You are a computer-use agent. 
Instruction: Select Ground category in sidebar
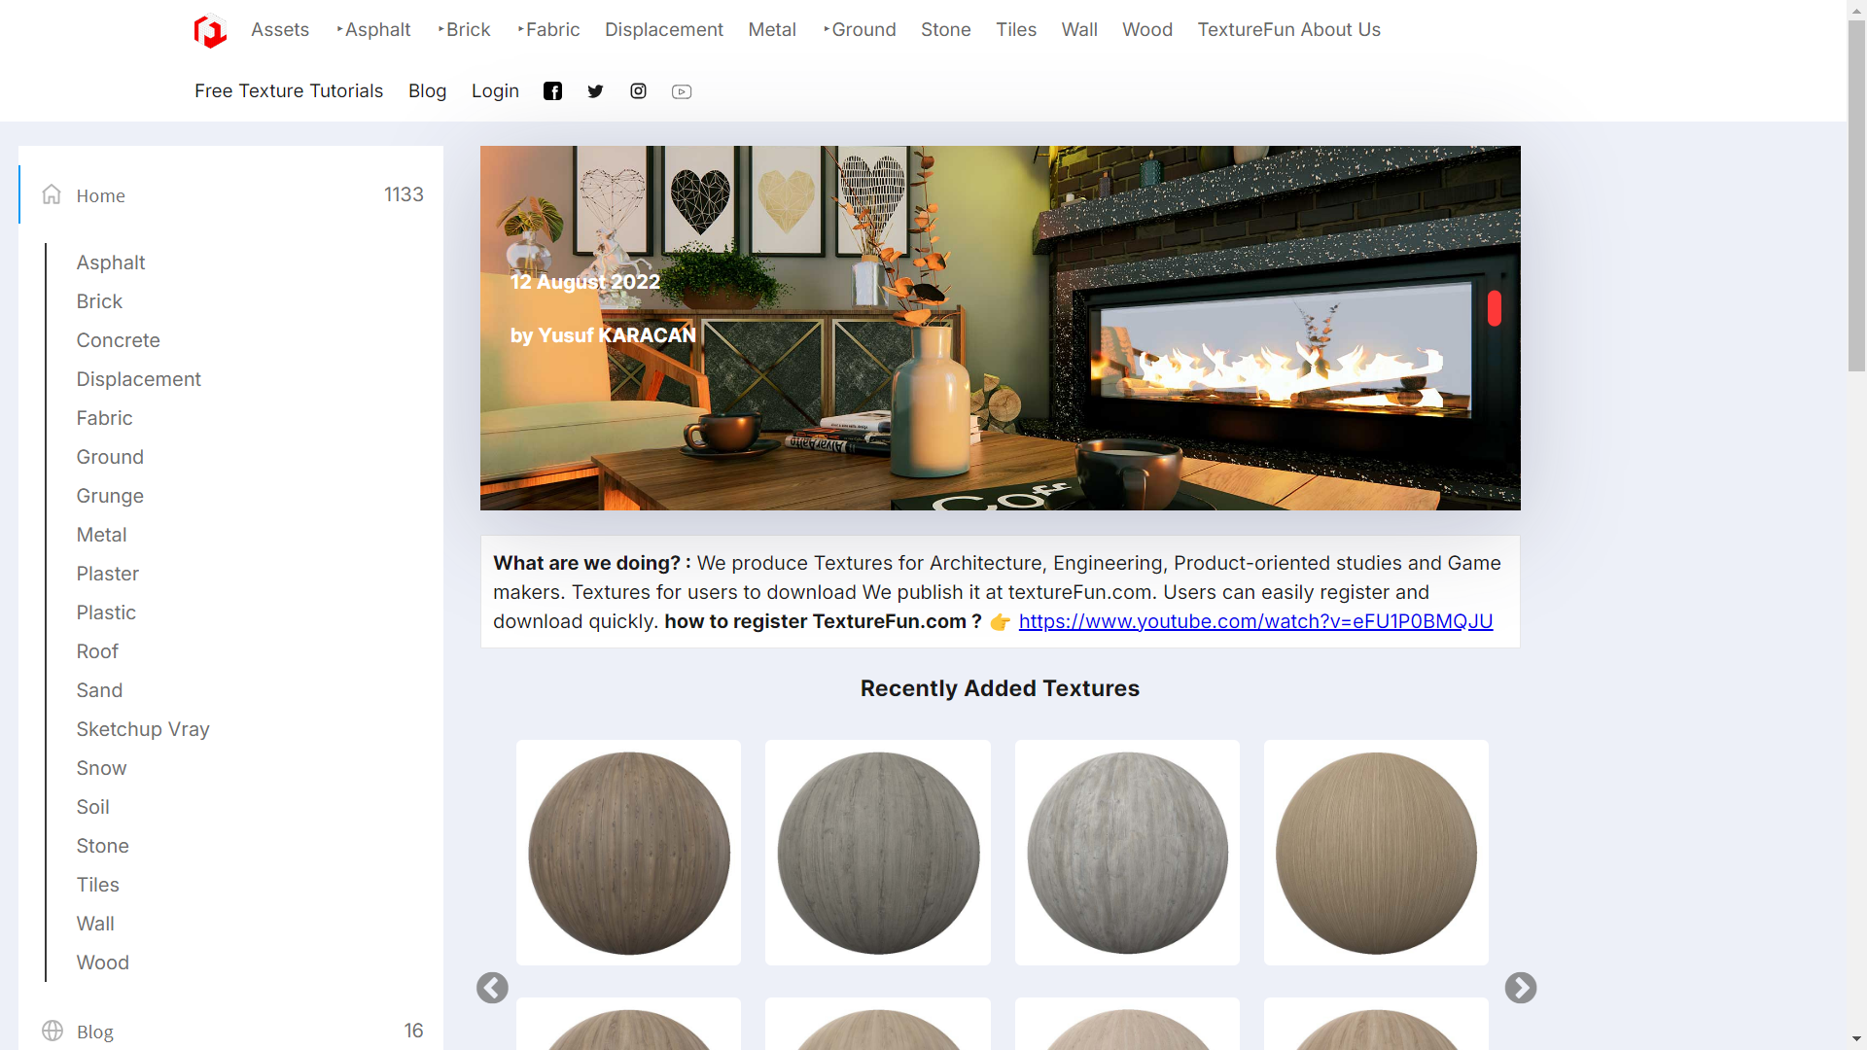click(x=110, y=457)
